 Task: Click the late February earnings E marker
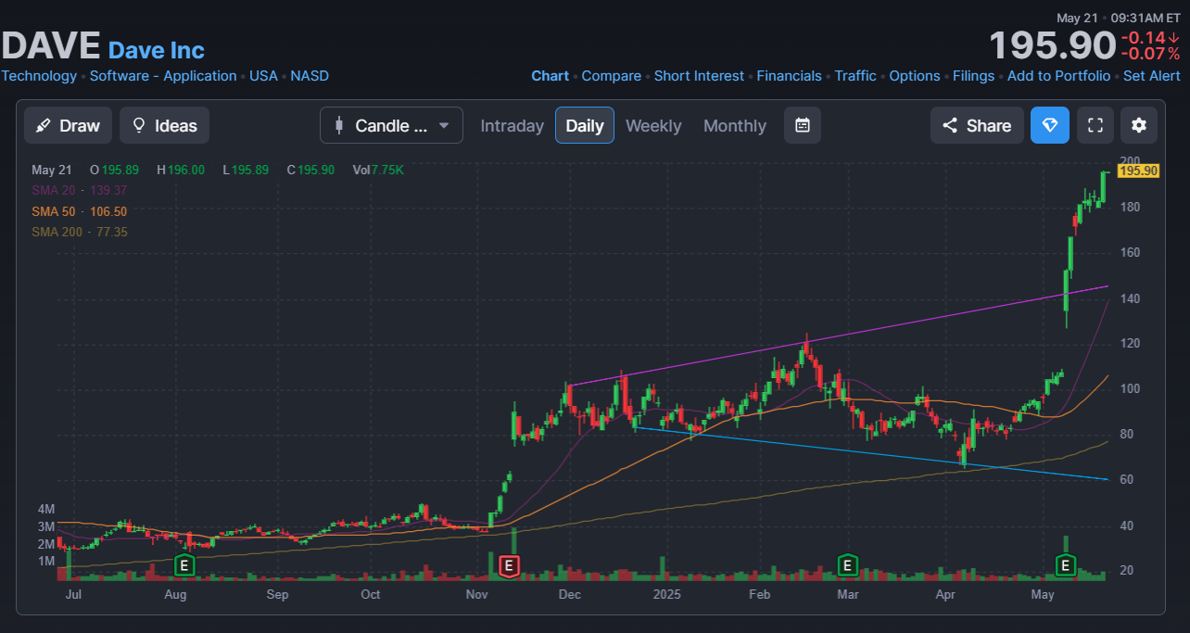847,564
